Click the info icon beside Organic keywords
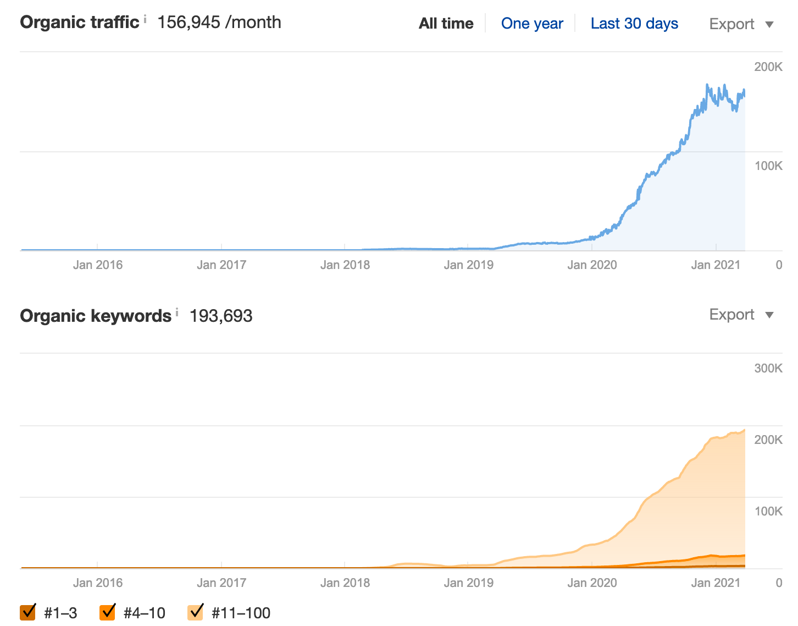Viewport: 798px width, 626px height. point(177,313)
